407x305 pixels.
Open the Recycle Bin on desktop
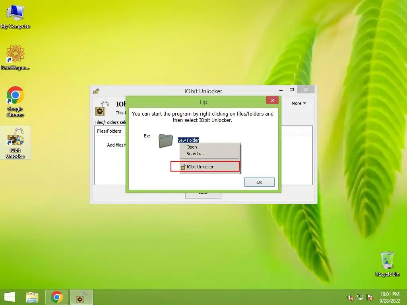[x=387, y=264]
